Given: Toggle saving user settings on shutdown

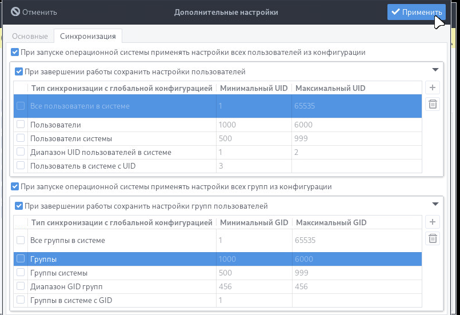Looking at the screenshot, I should 19,71.
